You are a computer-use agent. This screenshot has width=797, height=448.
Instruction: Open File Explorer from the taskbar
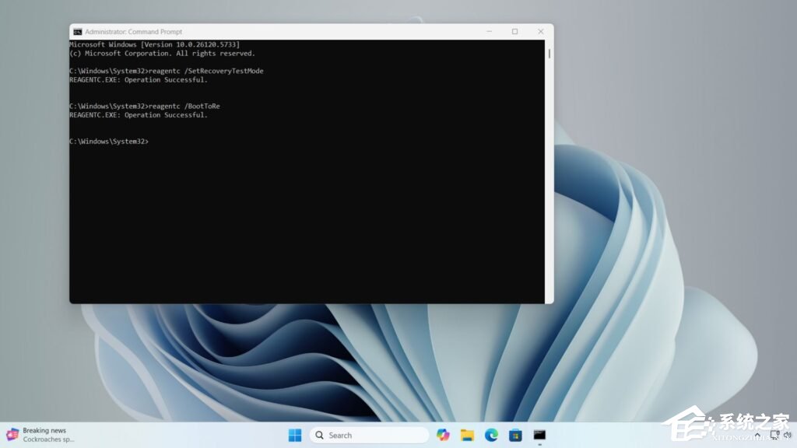(x=467, y=435)
